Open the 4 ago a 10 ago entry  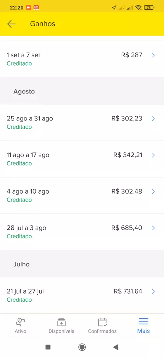tap(82, 195)
